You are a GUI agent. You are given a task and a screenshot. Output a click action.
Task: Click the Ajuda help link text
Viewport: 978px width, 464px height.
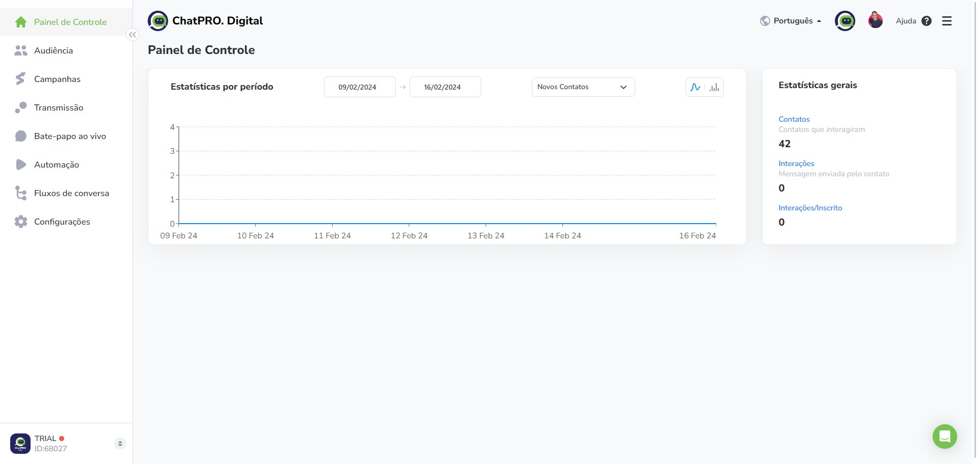click(x=906, y=21)
